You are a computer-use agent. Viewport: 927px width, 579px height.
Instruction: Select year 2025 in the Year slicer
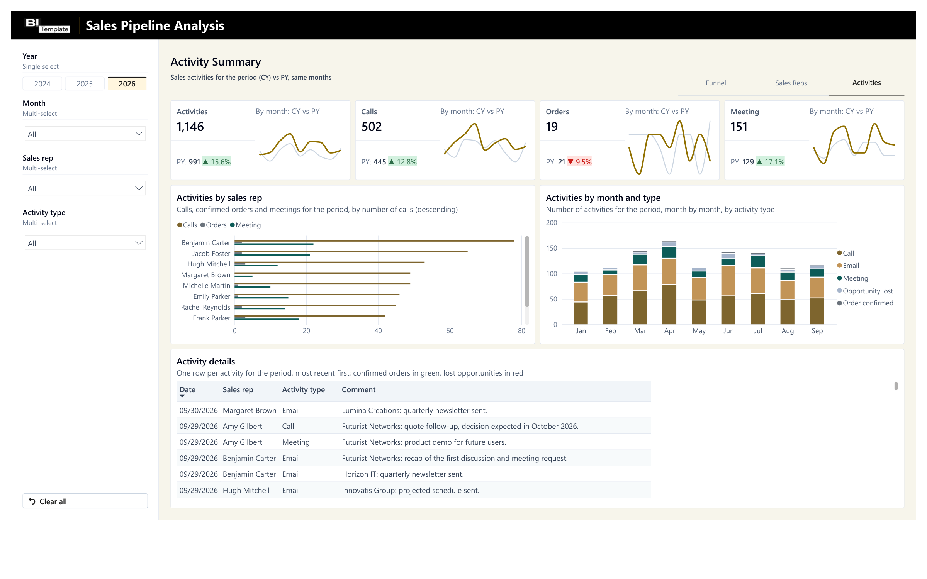[85, 84]
